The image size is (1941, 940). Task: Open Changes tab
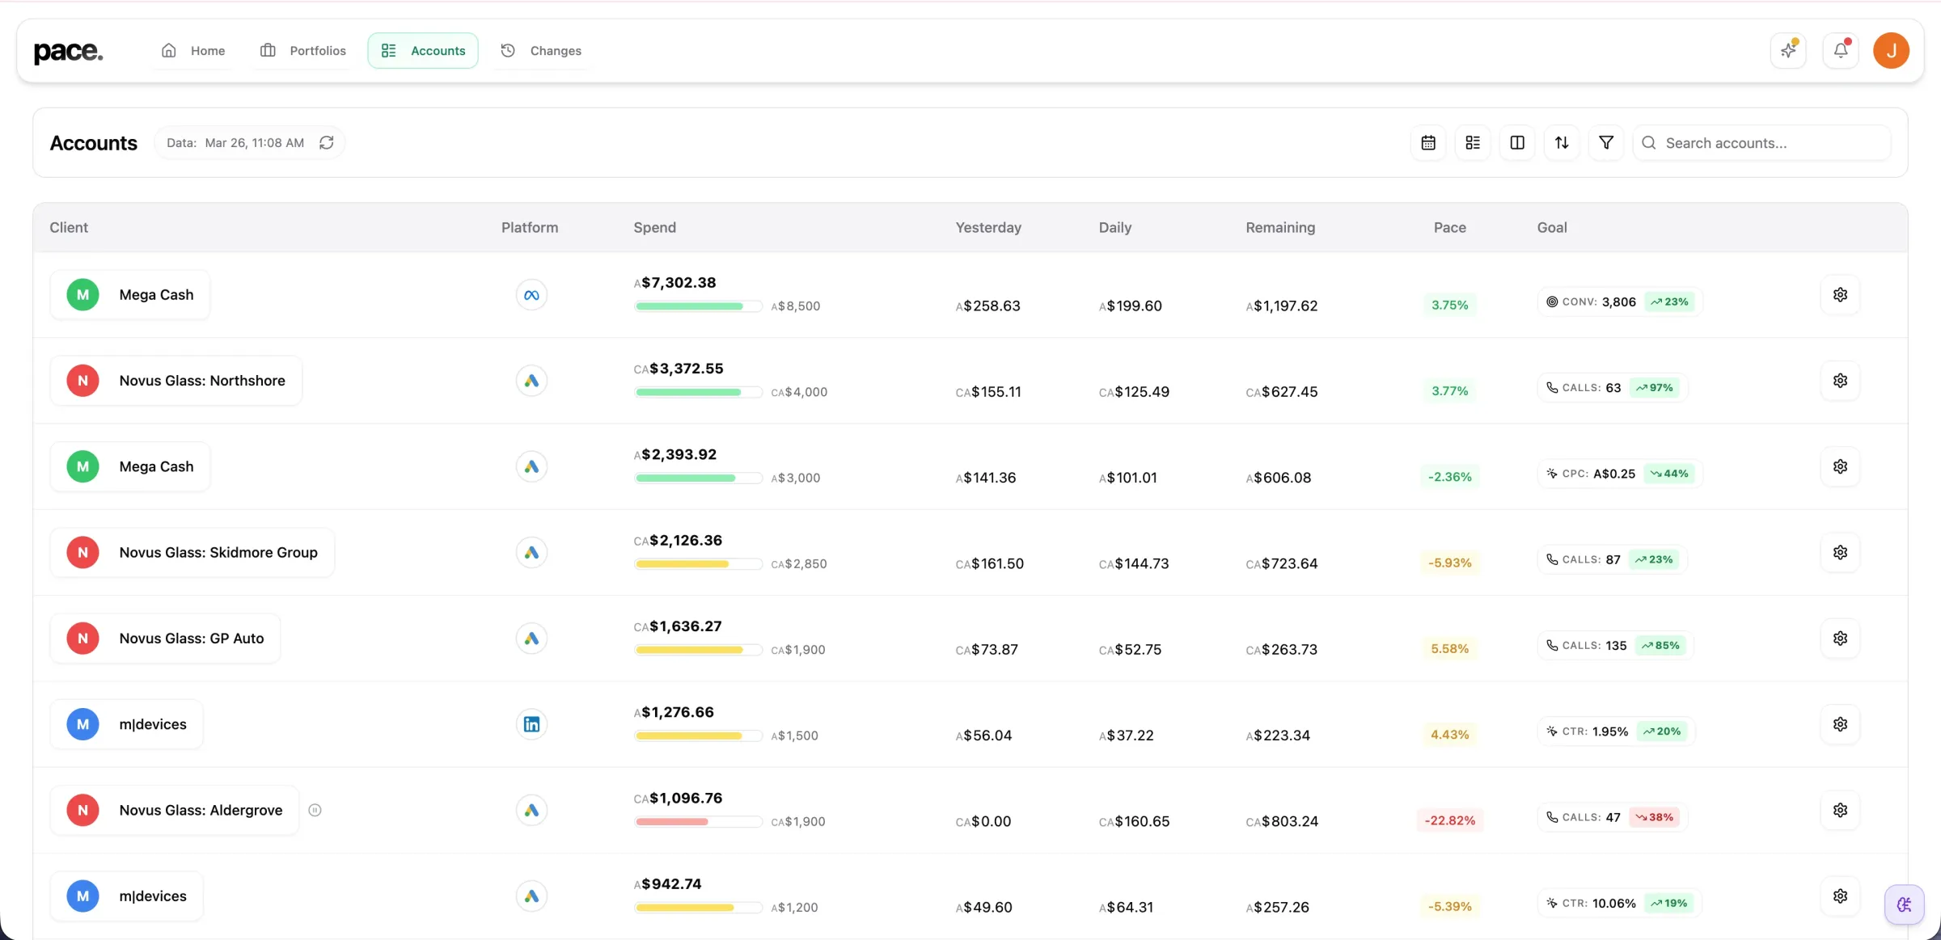(541, 51)
